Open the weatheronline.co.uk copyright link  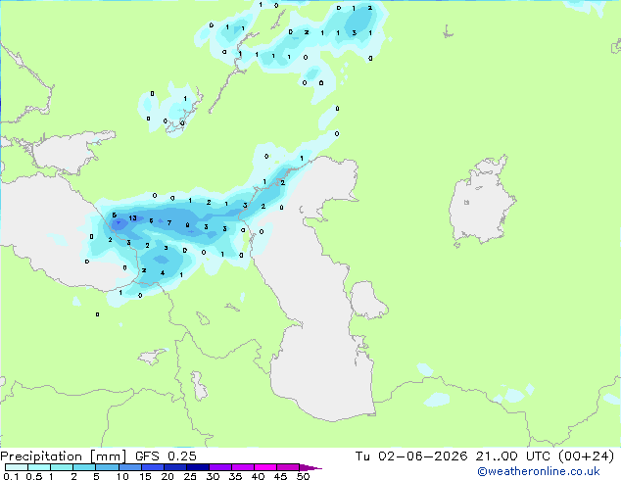[x=538, y=471]
